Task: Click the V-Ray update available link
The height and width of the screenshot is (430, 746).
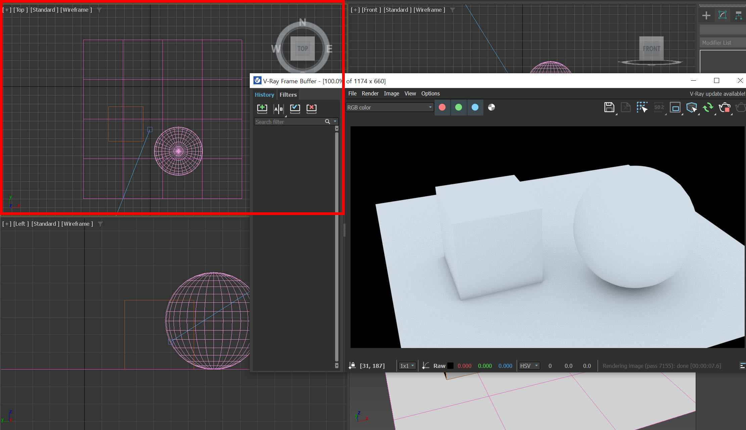Action: 717,94
